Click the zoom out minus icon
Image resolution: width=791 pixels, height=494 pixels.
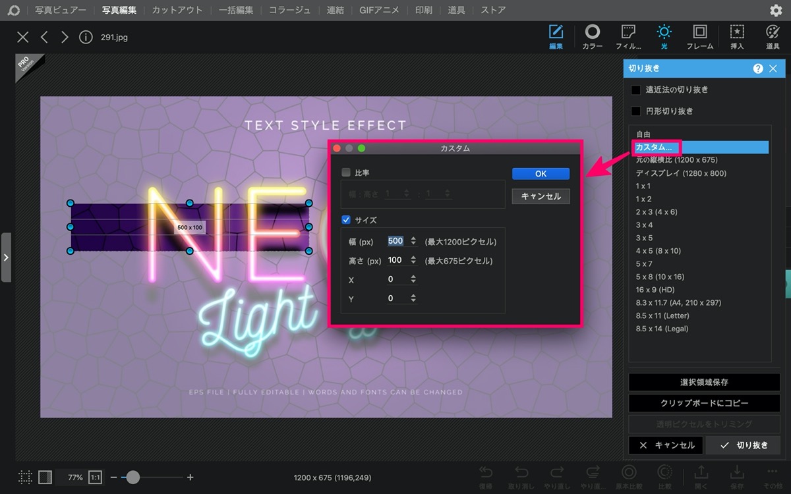point(113,477)
